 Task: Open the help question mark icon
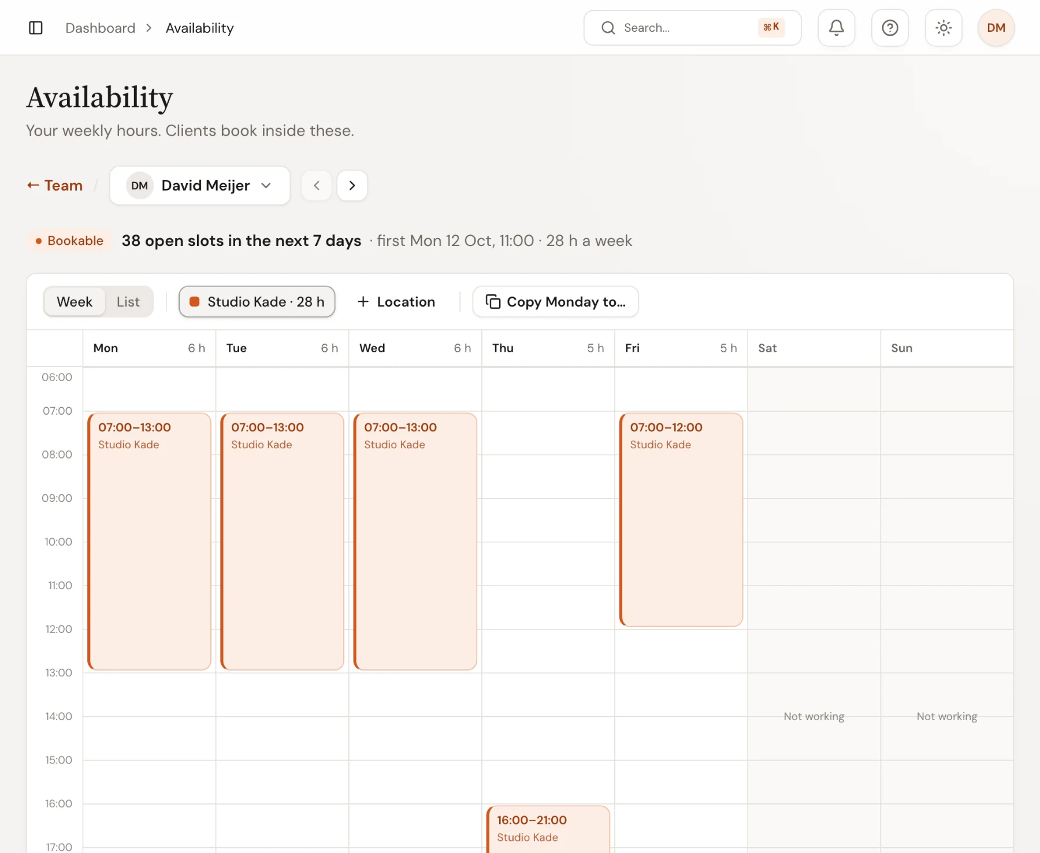[x=890, y=28]
